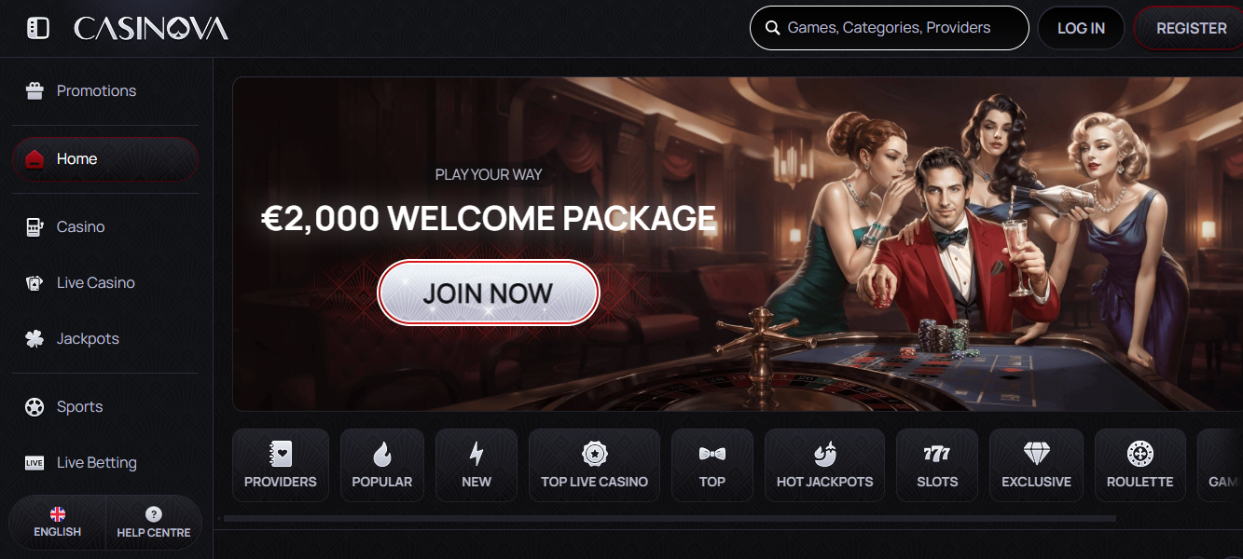Image resolution: width=1243 pixels, height=559 pixels.
Task: Open the Hot Jackpots chili category
Action: pyautogui.click(x=824, y=465)
